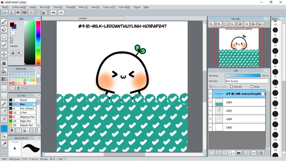Add a layer folder
Screen dimensions: 286x161
(x=239, y=153)
